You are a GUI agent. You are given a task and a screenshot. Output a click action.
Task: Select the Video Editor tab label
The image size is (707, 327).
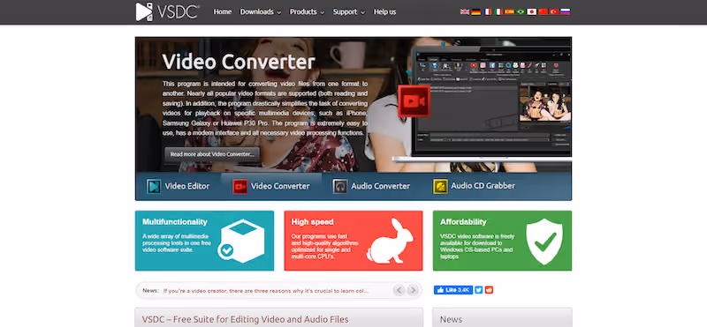pyautogui.click(x=187, y=186)
